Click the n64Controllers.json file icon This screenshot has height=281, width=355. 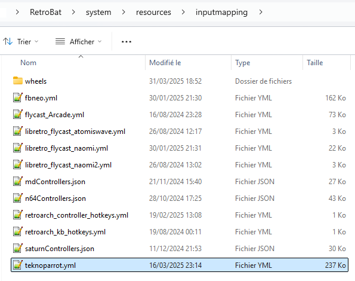[x=18, y=198]
